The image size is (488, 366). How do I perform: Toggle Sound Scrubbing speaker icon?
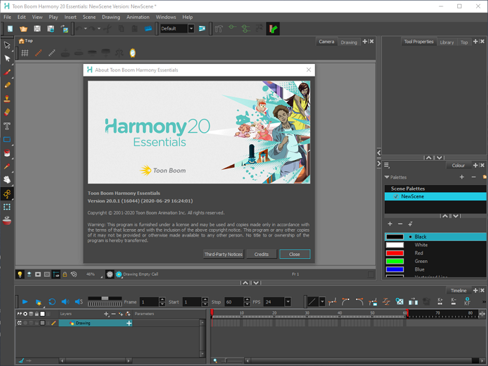tap(79, 302)
